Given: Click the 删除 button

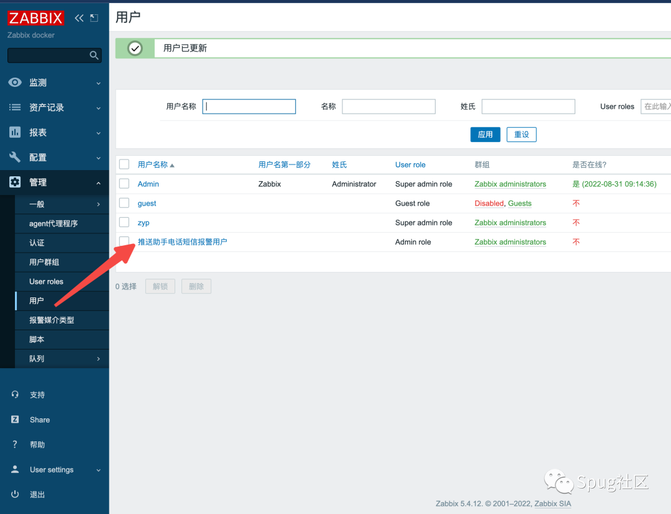Looking at the screenshot, I should tap(196, 286).
